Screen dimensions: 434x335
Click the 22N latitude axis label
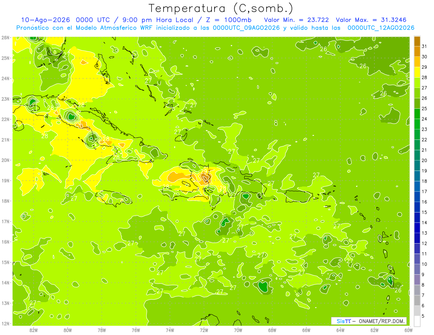click(x=5, y=119)
